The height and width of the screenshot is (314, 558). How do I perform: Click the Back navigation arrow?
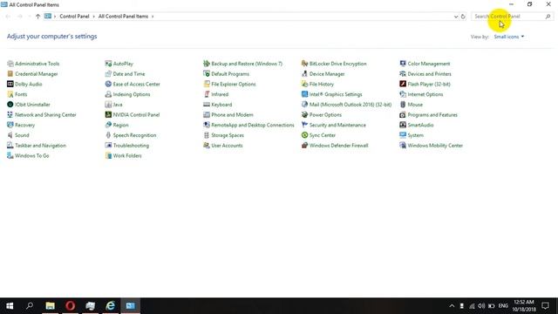click(8, 17)
